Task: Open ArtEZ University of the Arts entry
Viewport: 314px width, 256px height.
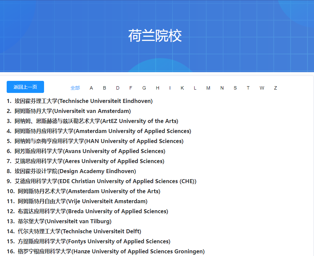Action: (x=96, y=121)
